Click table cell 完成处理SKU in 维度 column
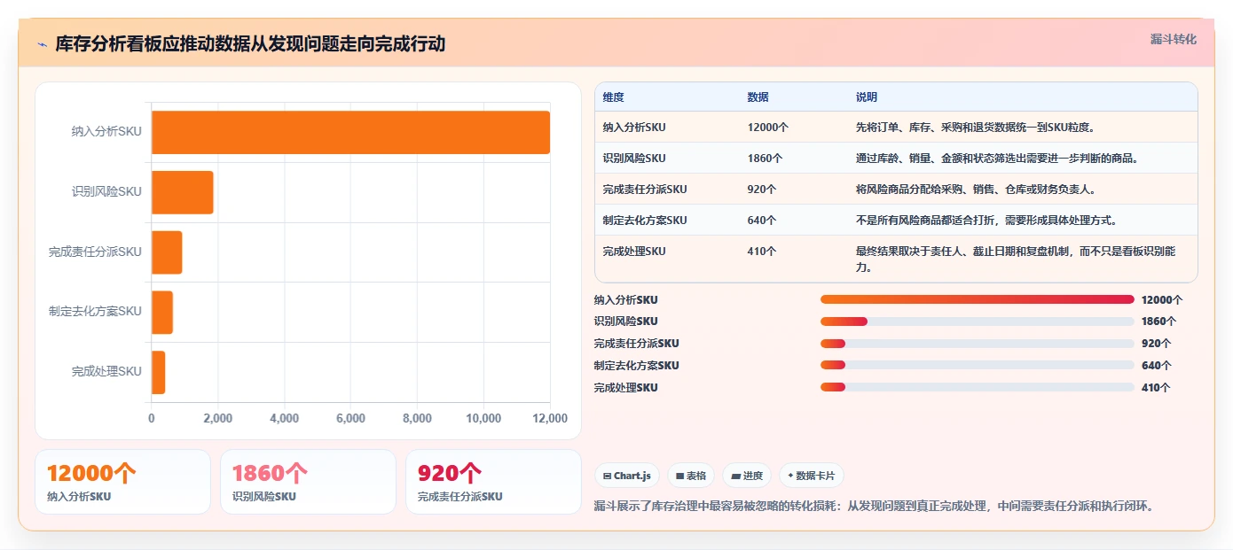 pos(633,252)
